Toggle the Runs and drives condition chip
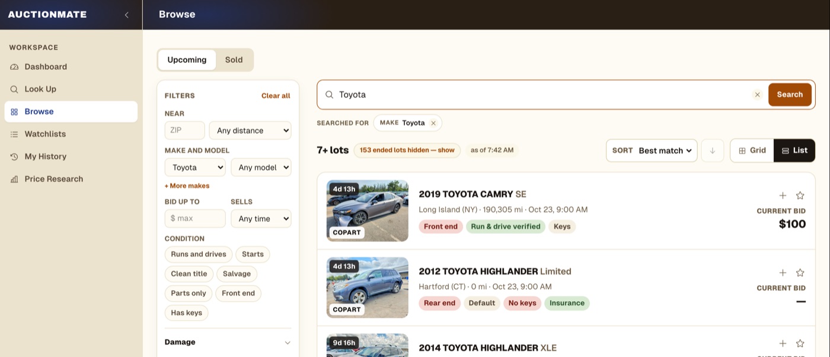830x357 pixels. [x=199, y=254]
